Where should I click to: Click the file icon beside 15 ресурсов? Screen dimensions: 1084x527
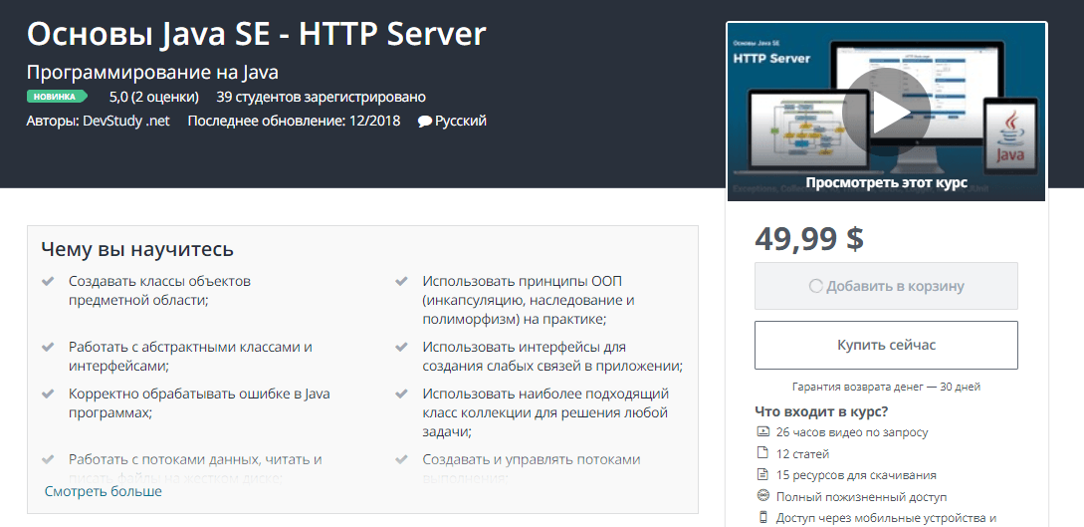pyautogui.click(x=763, y=475)
